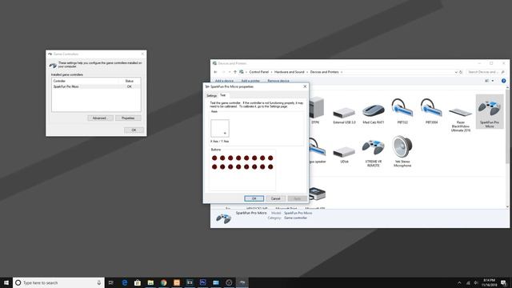Open Microsoft Edge from the taskbar
This screenshot has height=288, width=512.
(x=125, y=282)
